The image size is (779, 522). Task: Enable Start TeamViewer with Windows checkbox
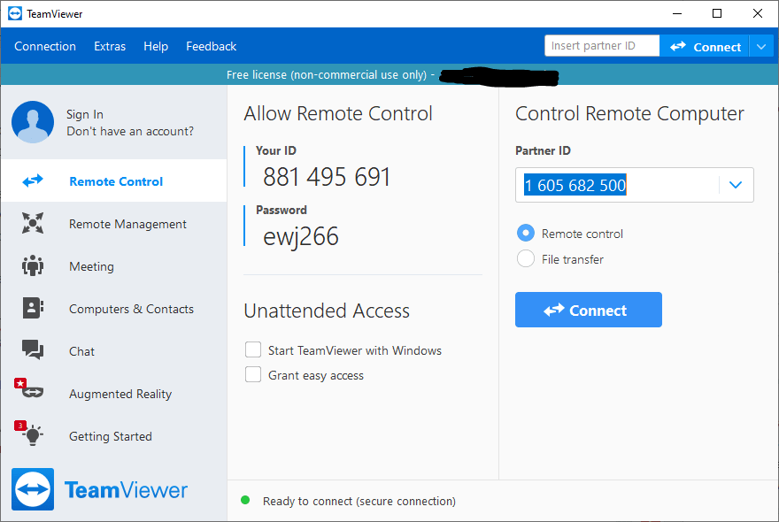pos(253,349)
